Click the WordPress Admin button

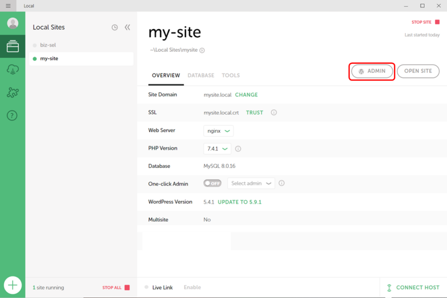(x=373, y=71)
